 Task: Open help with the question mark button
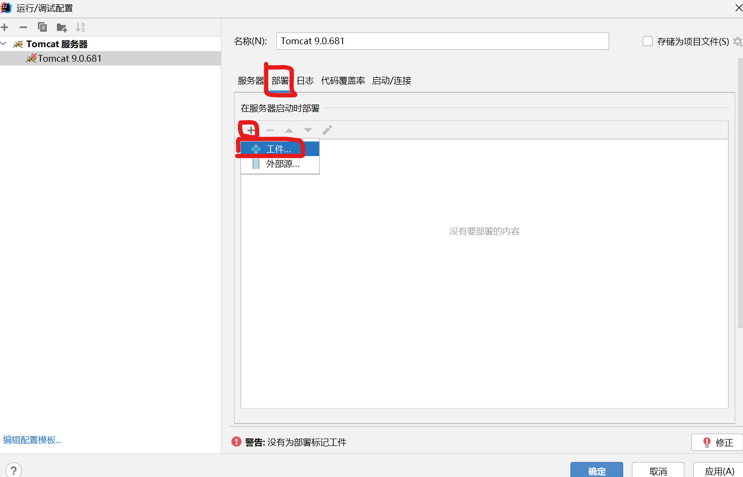[x=14, y=470]
